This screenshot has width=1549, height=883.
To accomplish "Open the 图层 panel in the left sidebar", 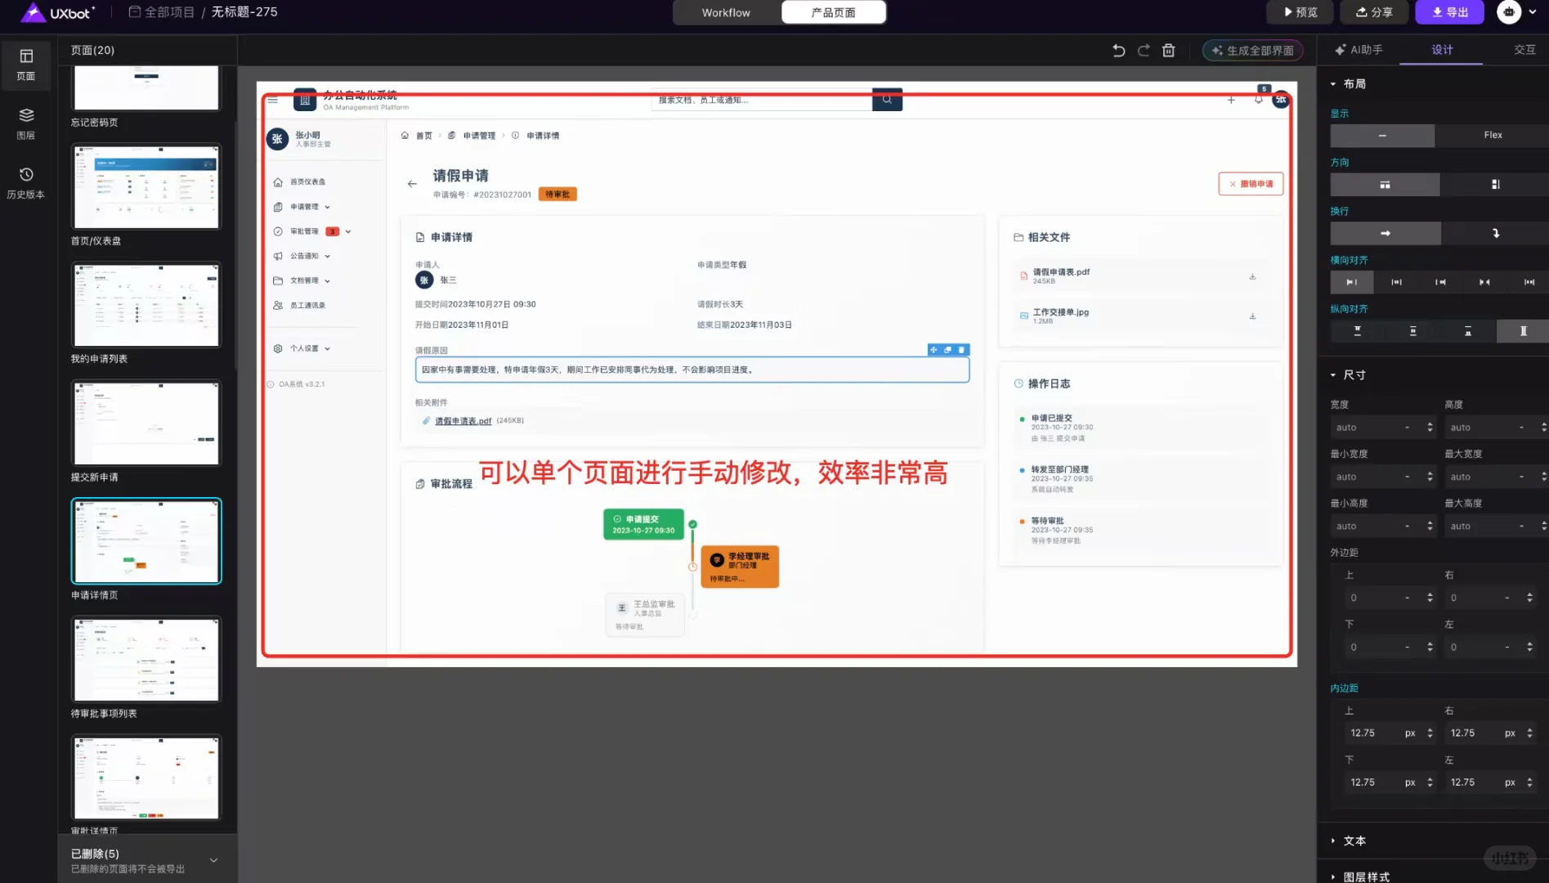I will (26, 123).
